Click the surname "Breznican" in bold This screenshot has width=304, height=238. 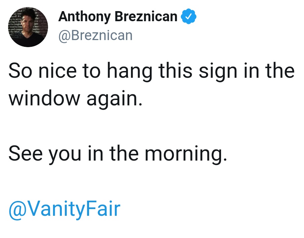[x=146, y=16]
